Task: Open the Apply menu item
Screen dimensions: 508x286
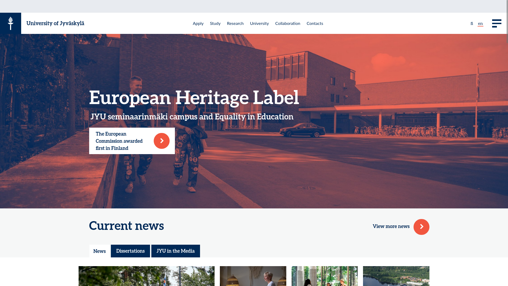Action: (198, 24)
